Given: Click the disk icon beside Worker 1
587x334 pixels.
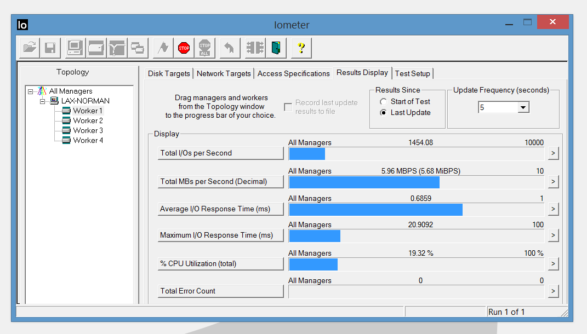Looking at the screenshot, I should tap(66, 111).
